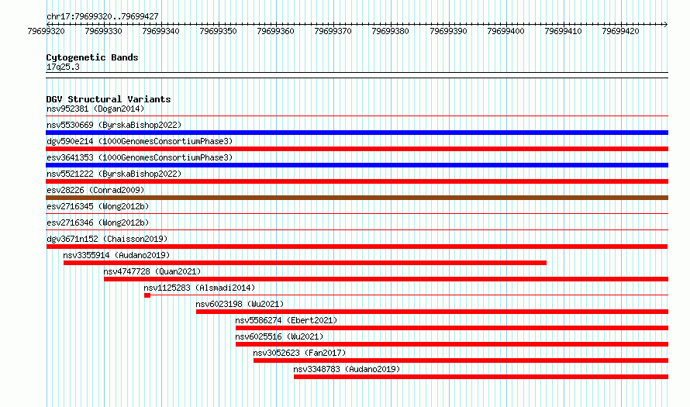Open the nsv5586274 (Ebert2021) label
This screenshot has height=407, width=690.
[x=286, y=320]
